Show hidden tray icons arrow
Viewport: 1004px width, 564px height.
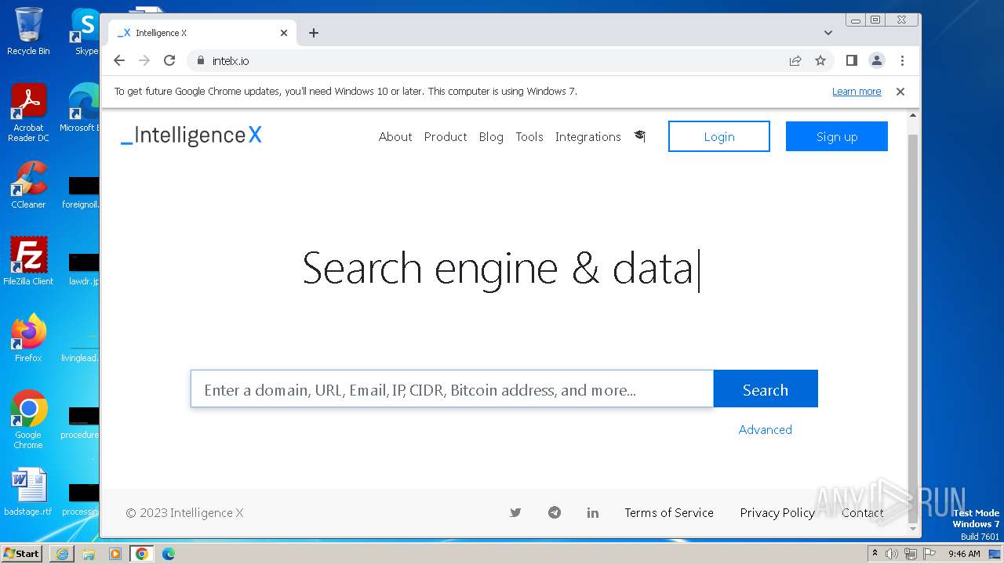875,553
